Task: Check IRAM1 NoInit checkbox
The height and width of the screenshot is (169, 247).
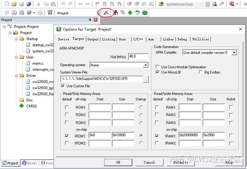Action: [x=231, y=135]
